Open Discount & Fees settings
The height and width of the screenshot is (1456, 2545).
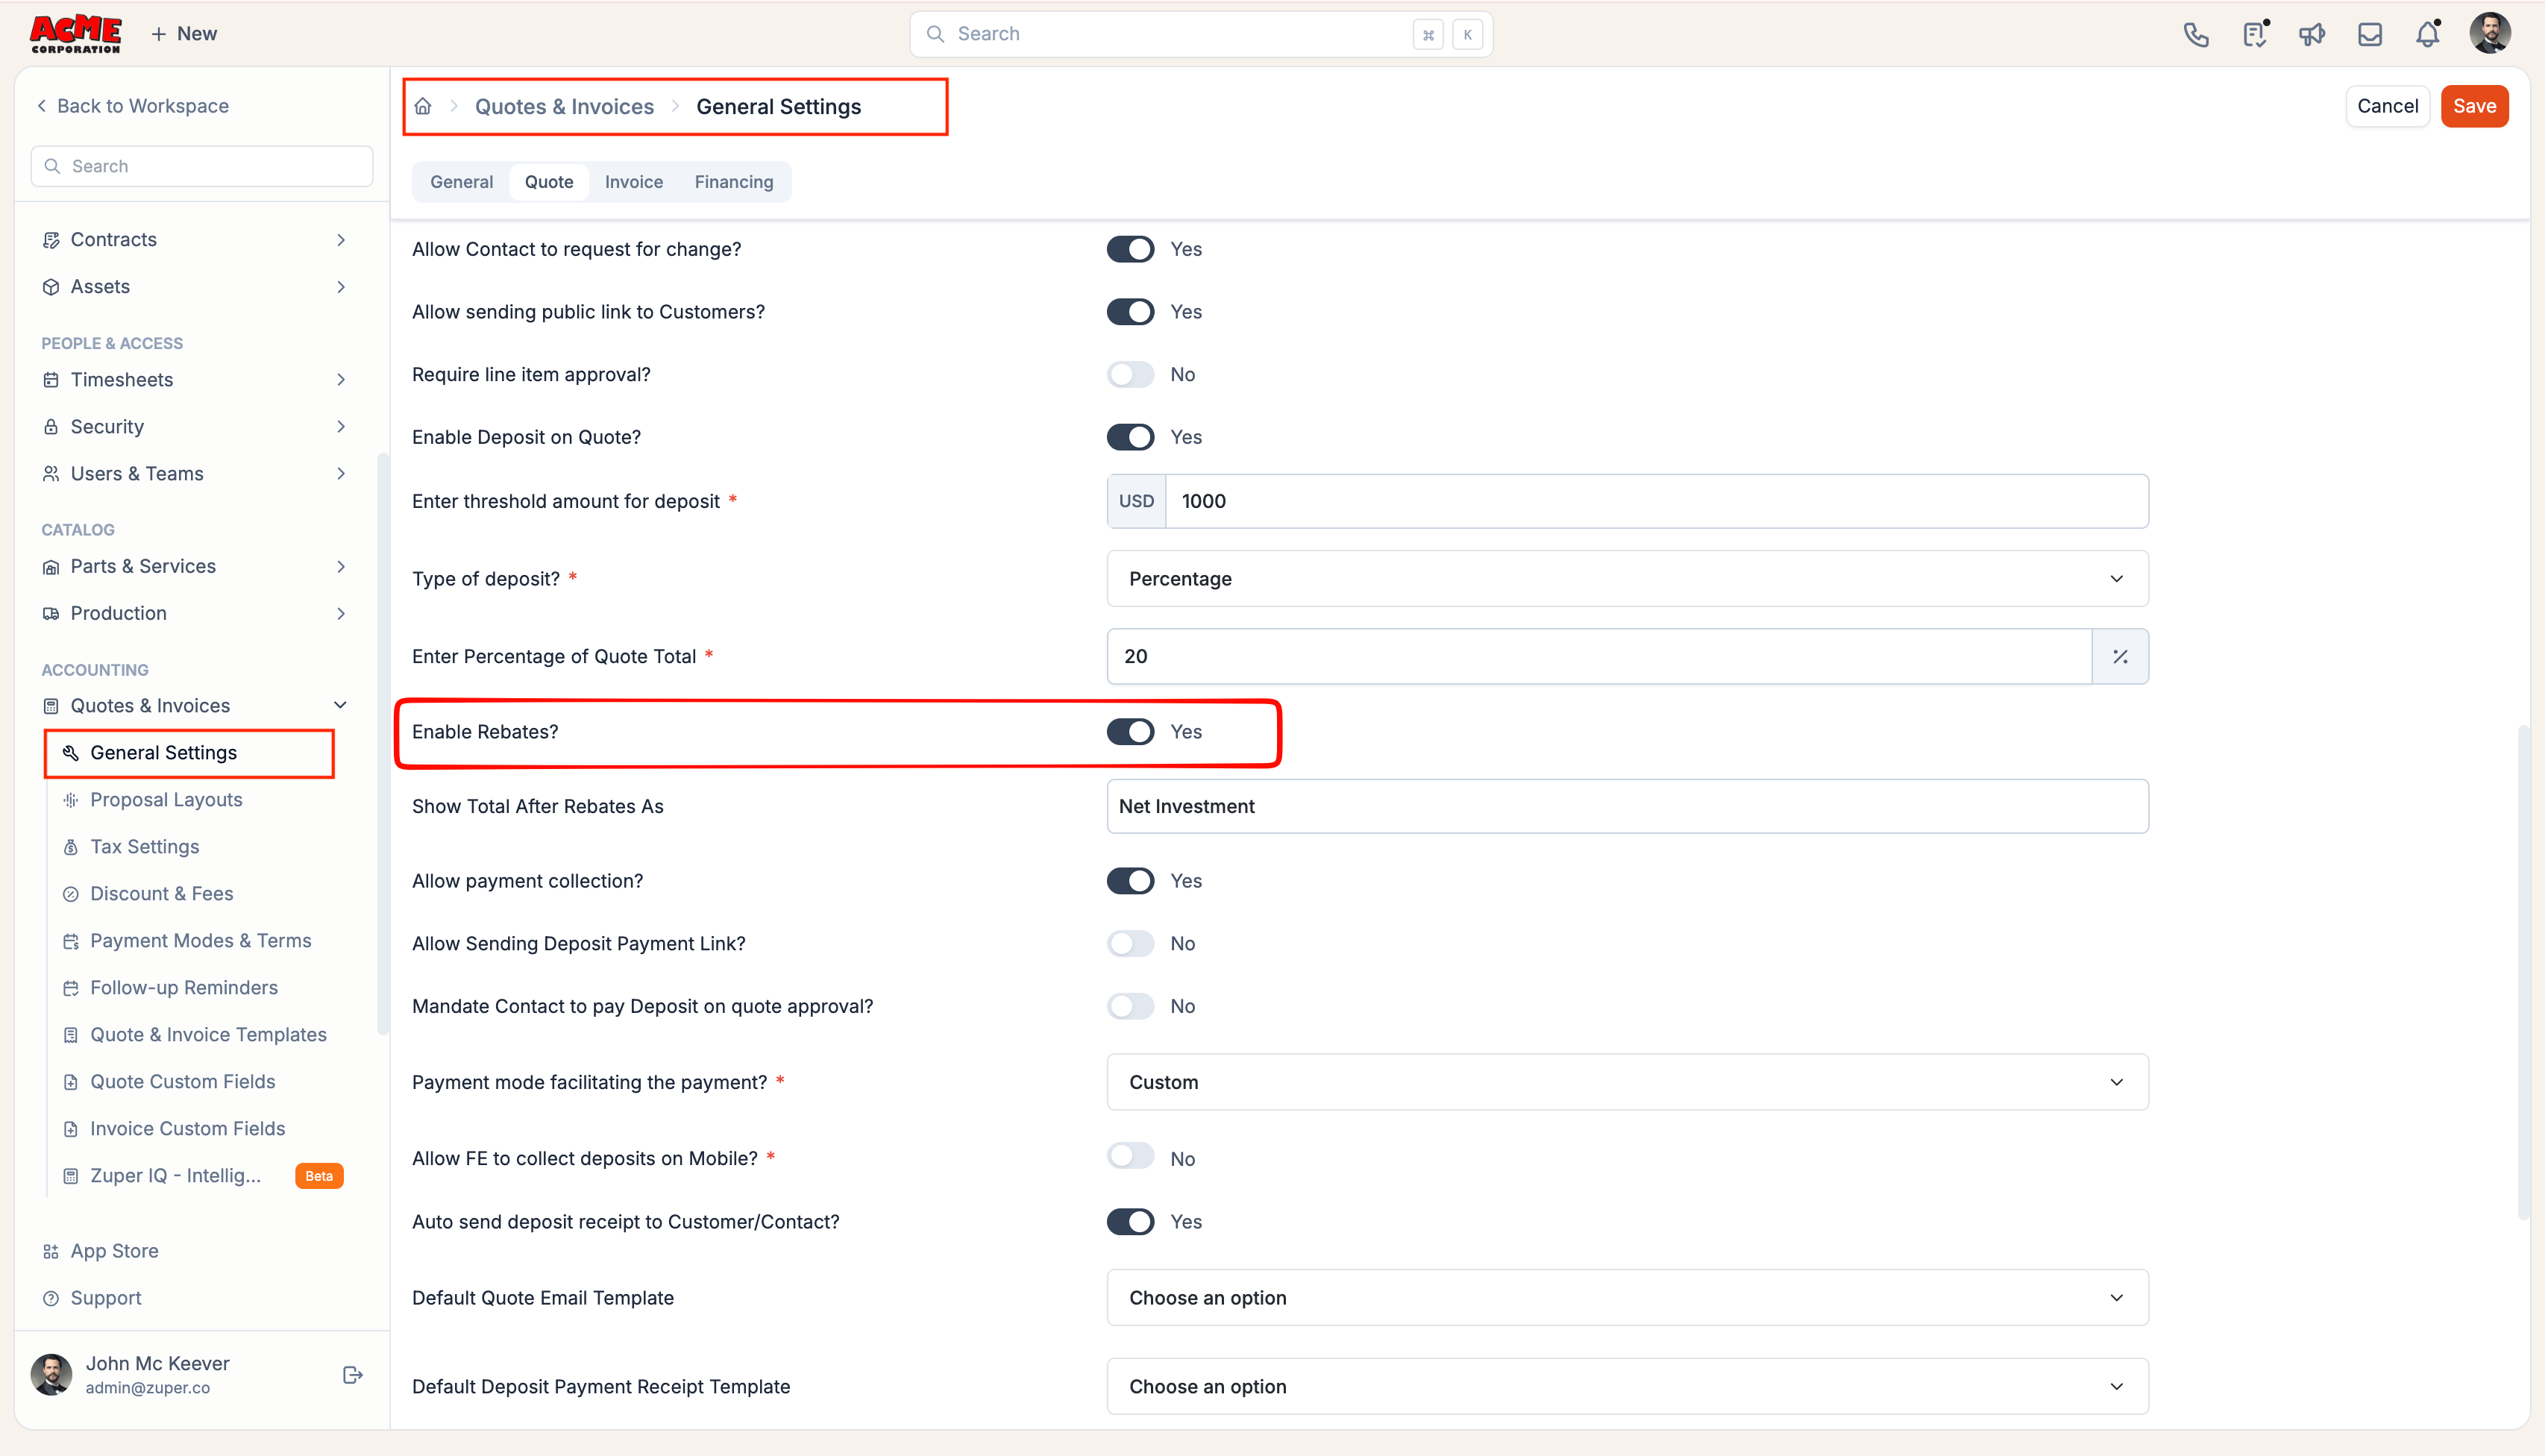[x=162, y=893]
